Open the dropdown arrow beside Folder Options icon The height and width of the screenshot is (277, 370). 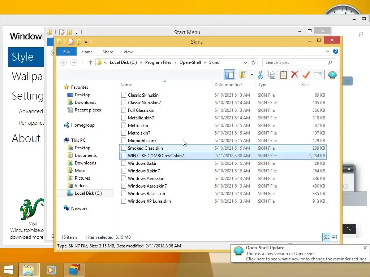251,75
